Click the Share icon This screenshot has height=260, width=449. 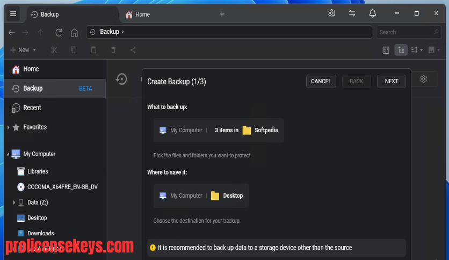click(133, 50)
